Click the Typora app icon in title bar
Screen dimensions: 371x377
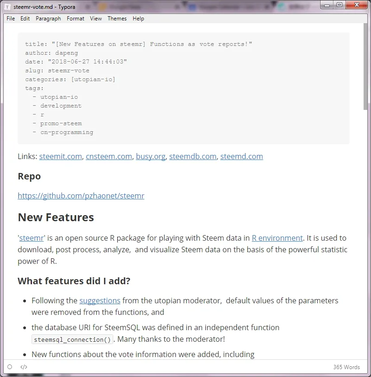pyautogui.click(x=7, y=7)
